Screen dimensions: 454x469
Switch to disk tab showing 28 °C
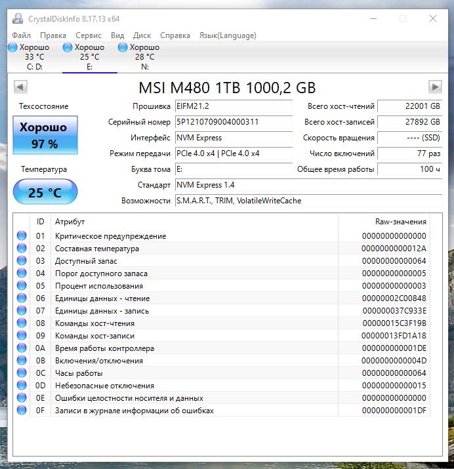pyautogui.click(x=145, y=57)
